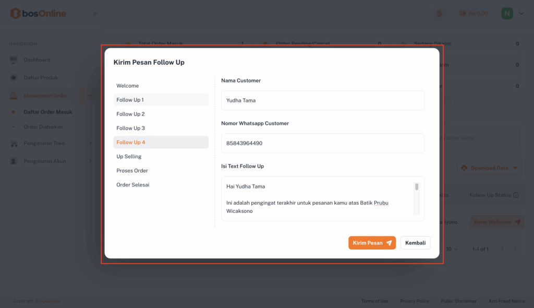The width and height of the screenshot is (534, 308).
Task: Click the Dashboard monitor icon
Action: (14, 60)
